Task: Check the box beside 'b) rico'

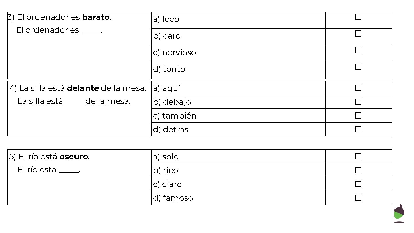Action: [x=358, y=170]
